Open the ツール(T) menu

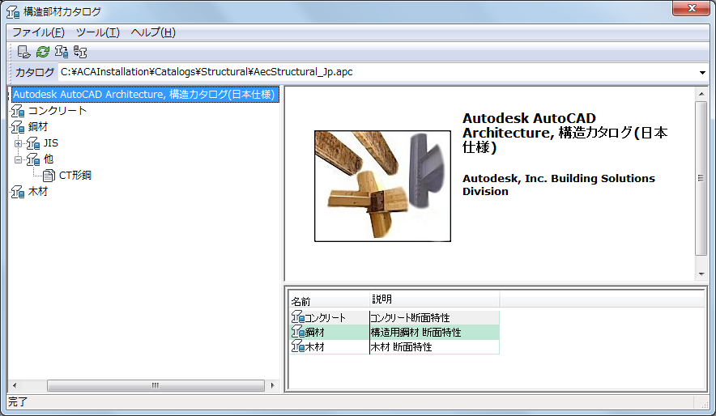click(x=98, y=32)
